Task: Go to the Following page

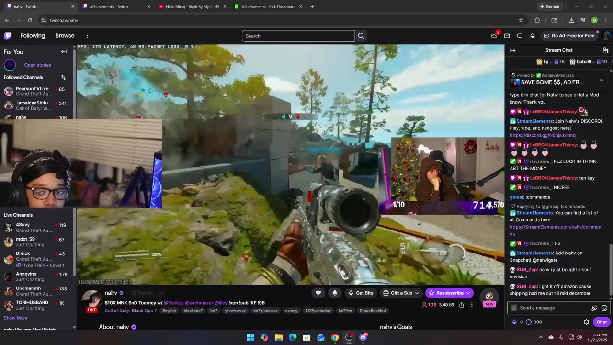Action: pos(33,36)
